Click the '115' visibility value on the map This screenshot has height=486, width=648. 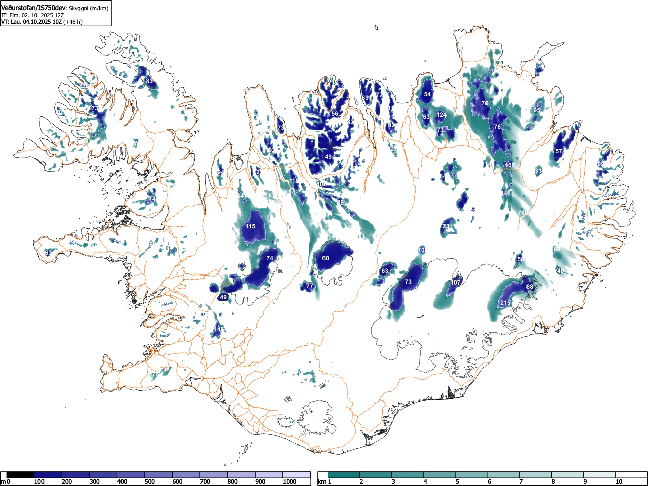[x=250, y=226]
